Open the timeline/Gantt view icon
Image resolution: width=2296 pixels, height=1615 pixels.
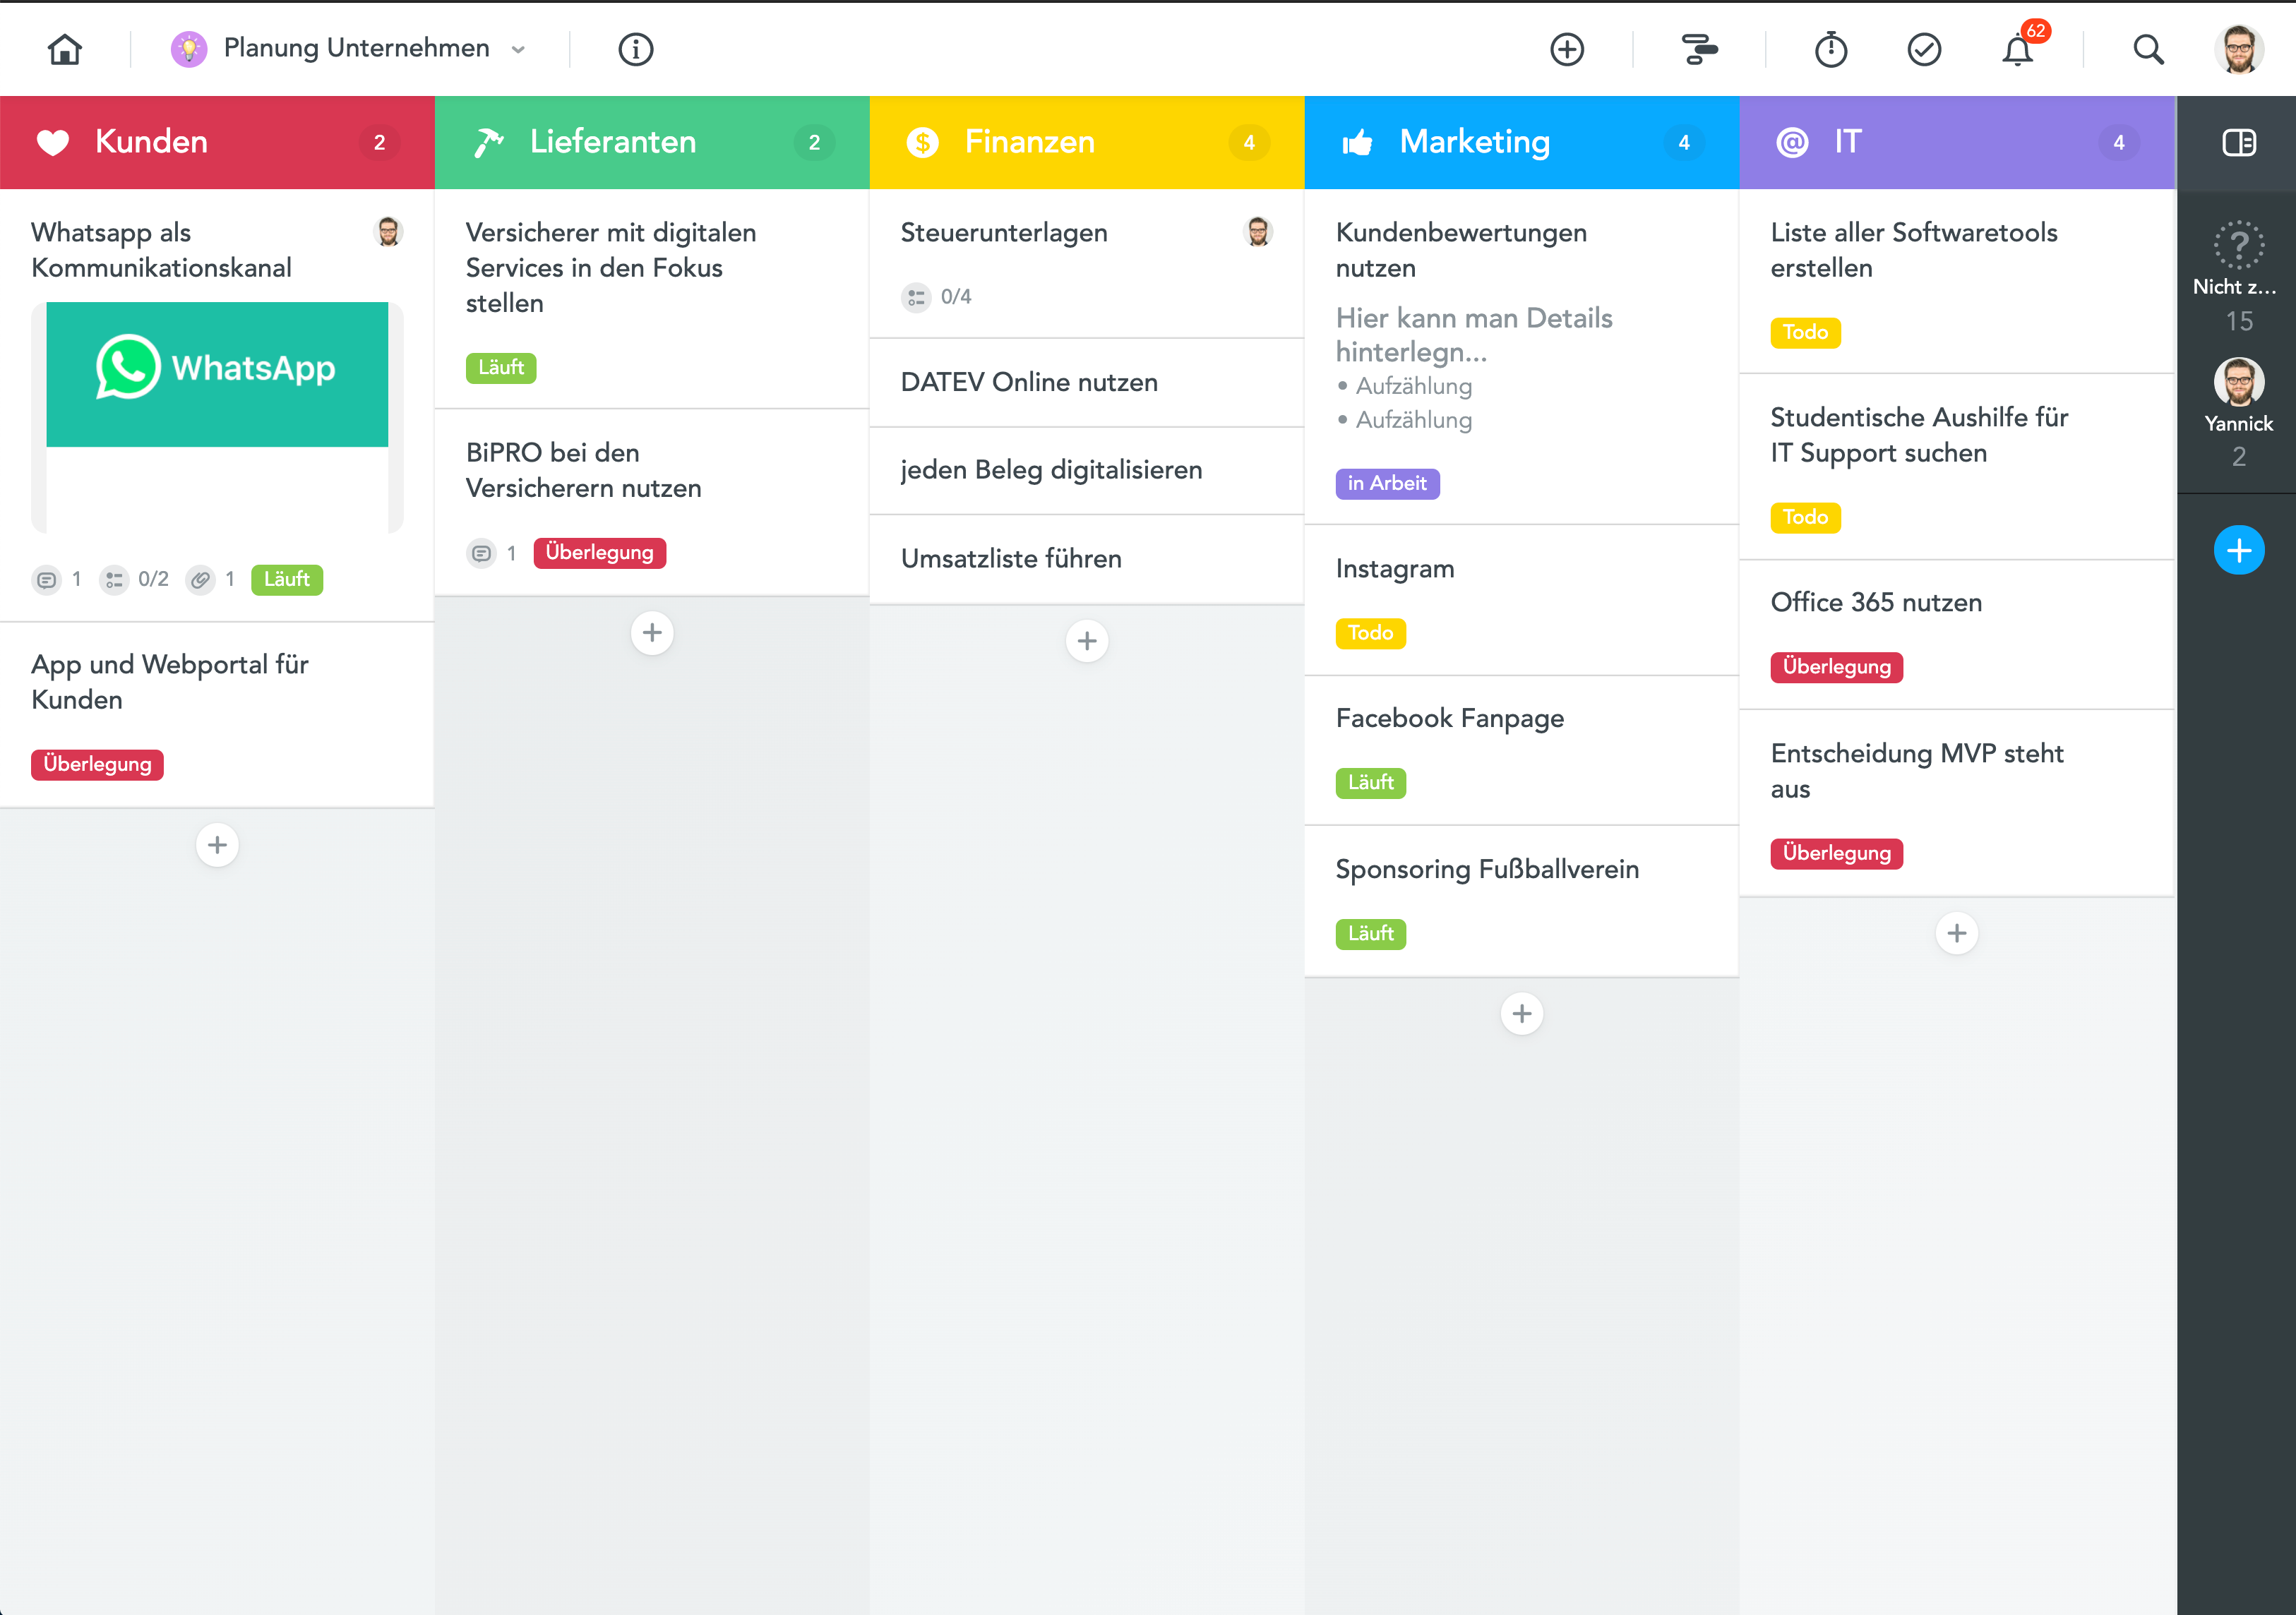tap(1698, 49)
